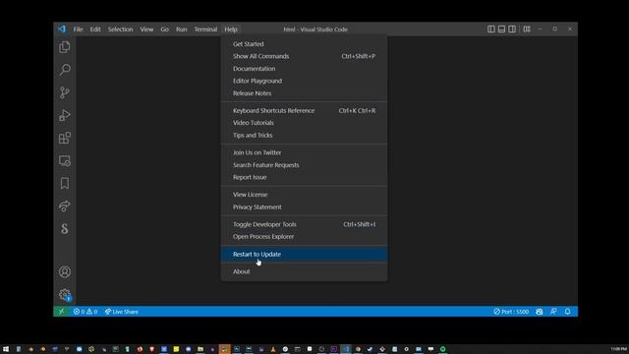Toggle the Primary Side Bar layout icon
This screenshot has height=354, width=629.
pyautogui.click(x=491, y=29)
